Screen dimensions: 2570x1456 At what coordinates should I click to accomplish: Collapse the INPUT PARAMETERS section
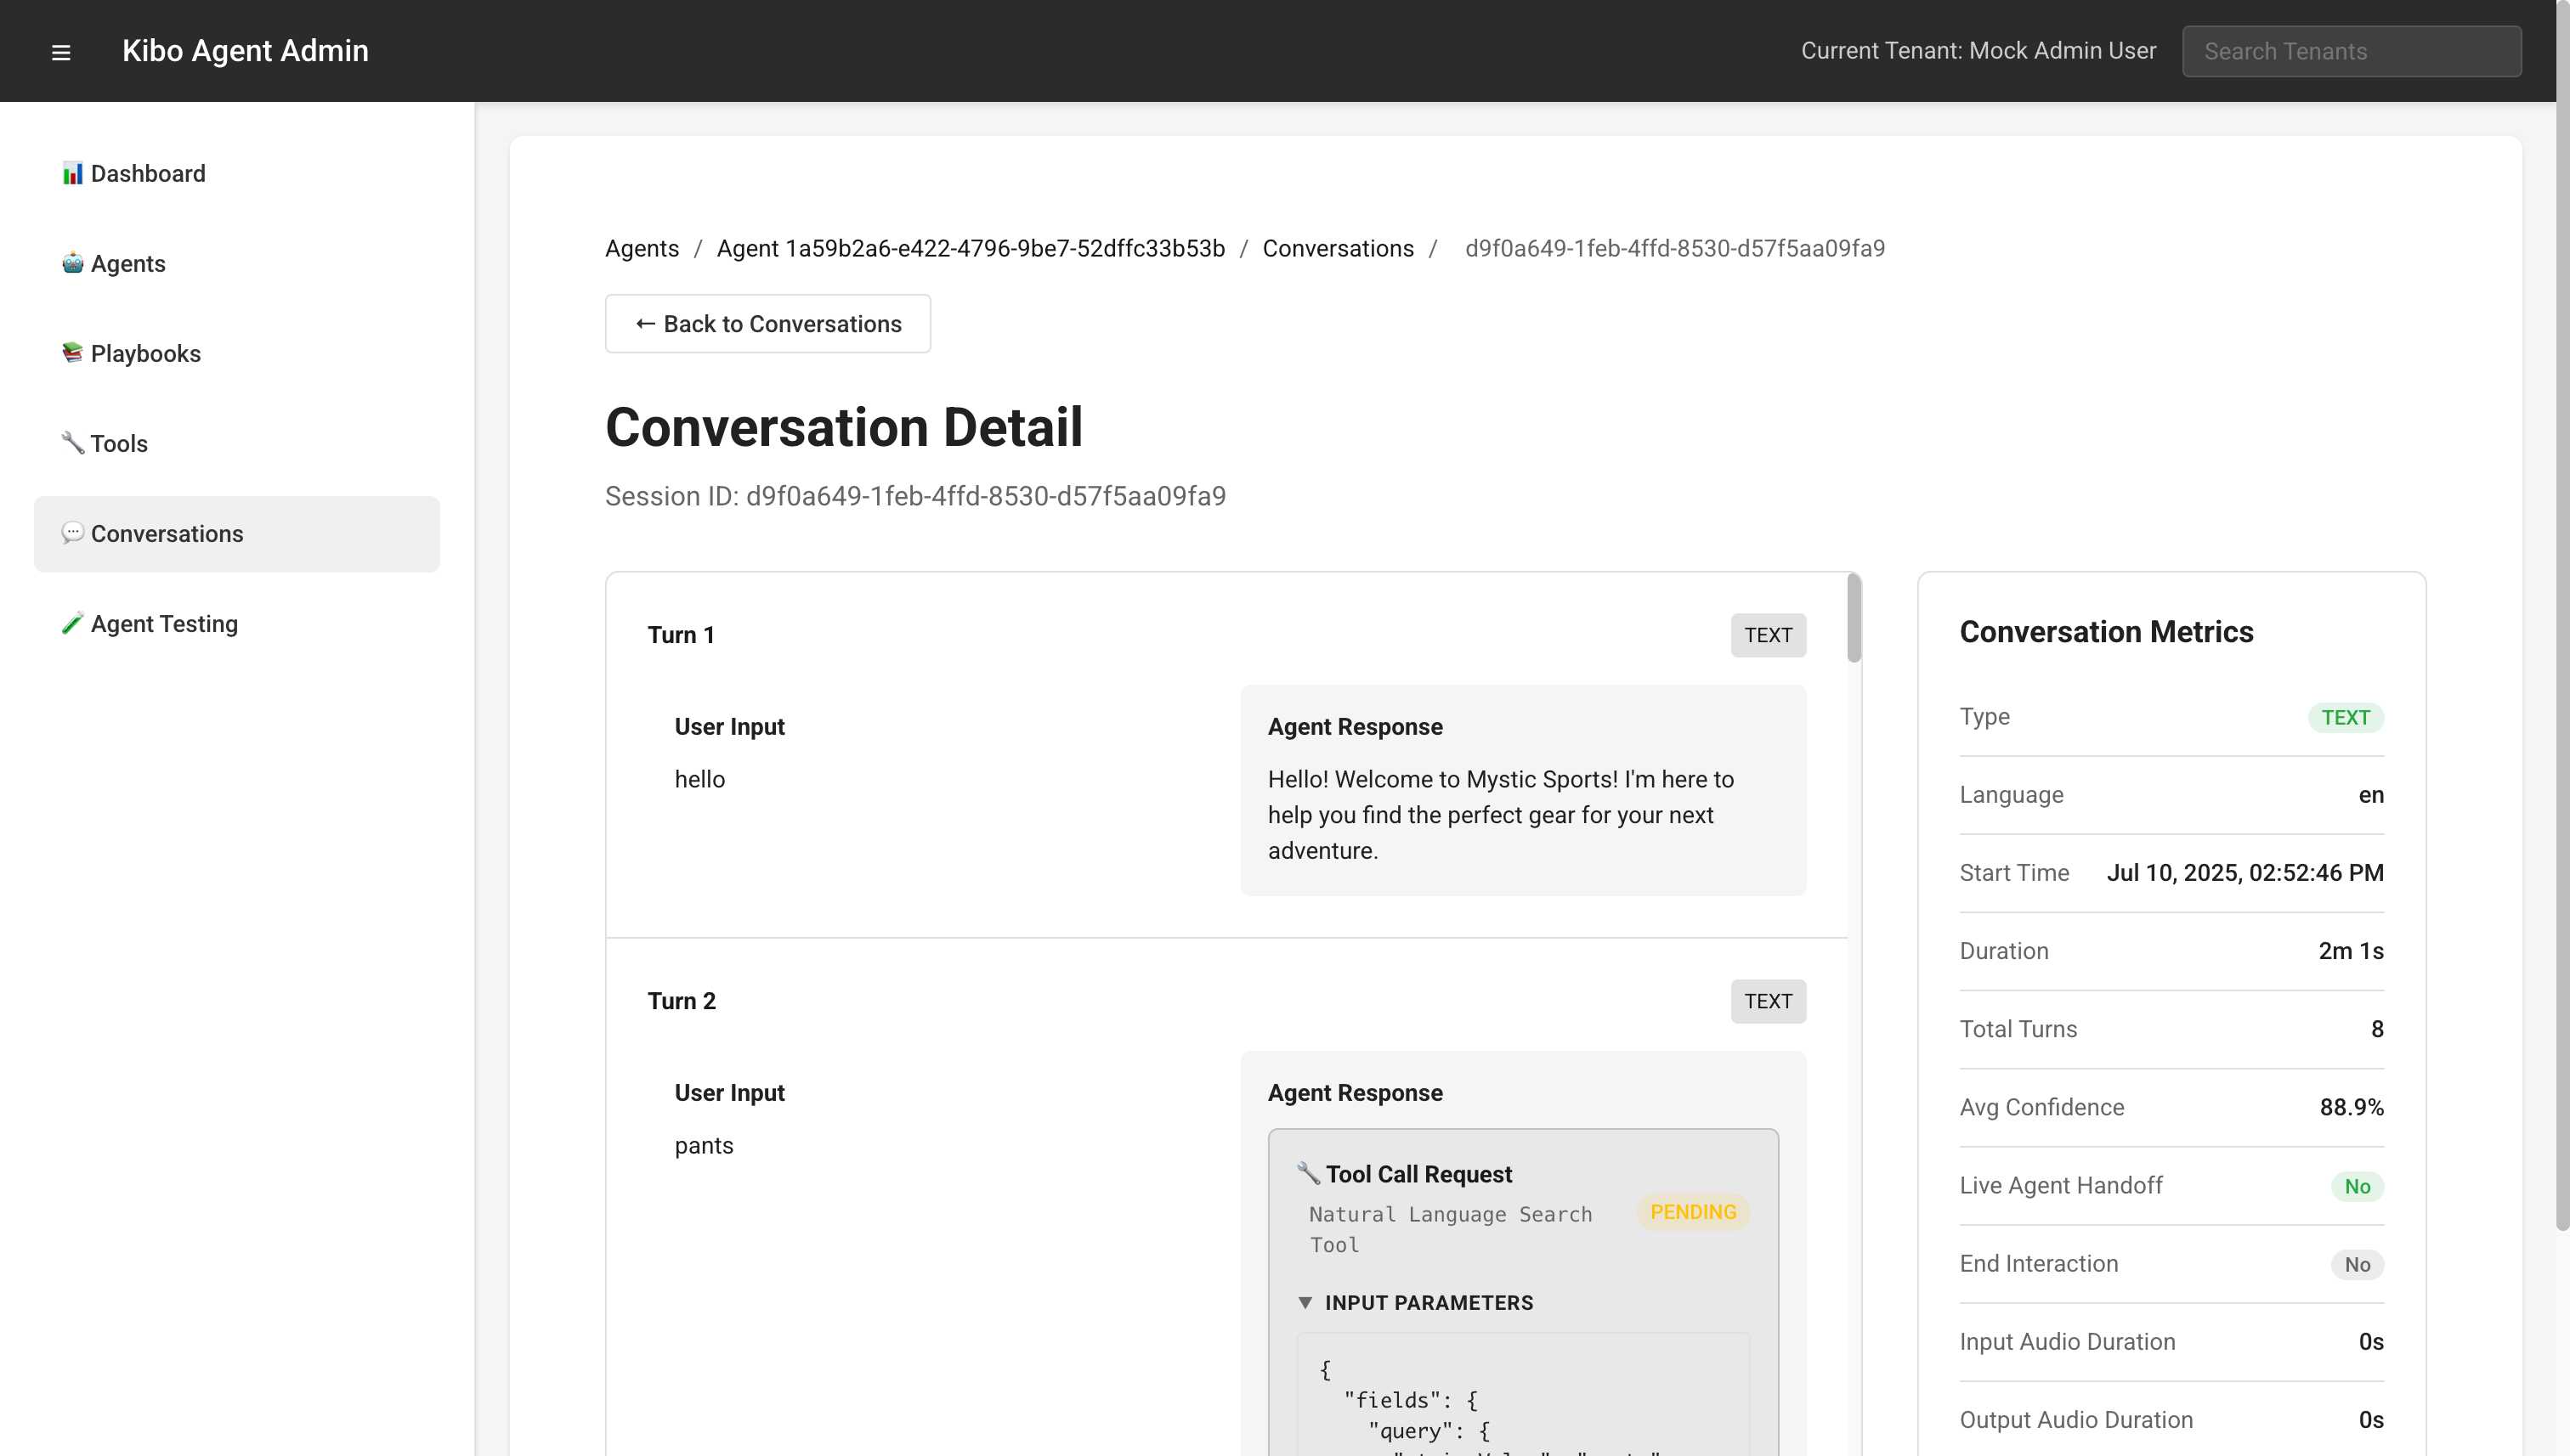[1418, 1303]
